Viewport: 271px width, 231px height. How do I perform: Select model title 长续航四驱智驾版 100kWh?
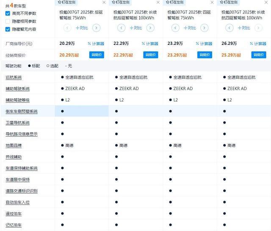coord(243,15)
